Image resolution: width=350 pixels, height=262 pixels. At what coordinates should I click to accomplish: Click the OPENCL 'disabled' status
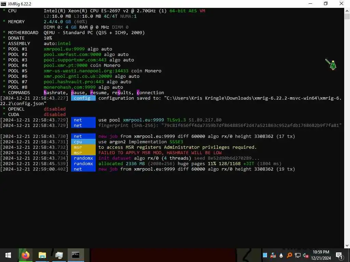[x=55, y=109]
